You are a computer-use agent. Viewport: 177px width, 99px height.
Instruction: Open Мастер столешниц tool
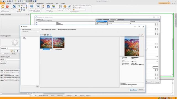pyautogui.click(x=32, y=8)
